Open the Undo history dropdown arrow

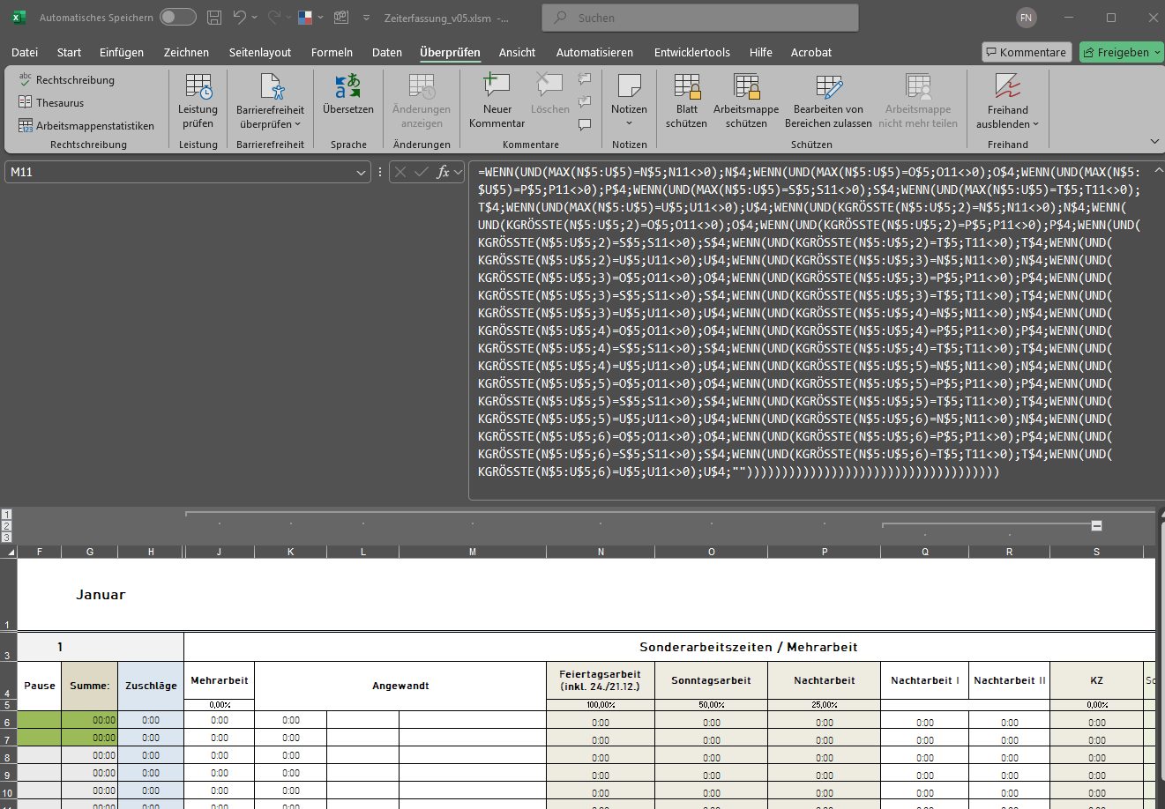click(x=255, y=18)
